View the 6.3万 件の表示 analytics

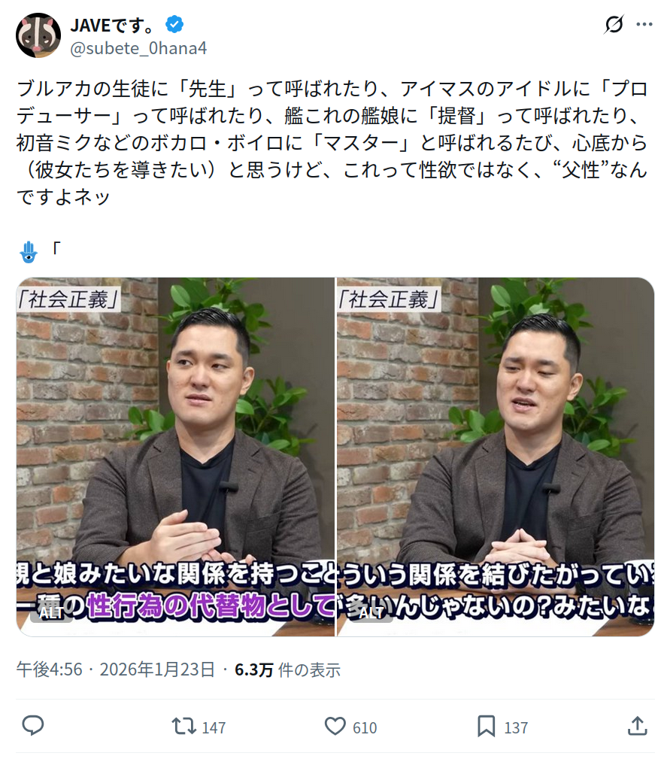(x=287, y=669)
